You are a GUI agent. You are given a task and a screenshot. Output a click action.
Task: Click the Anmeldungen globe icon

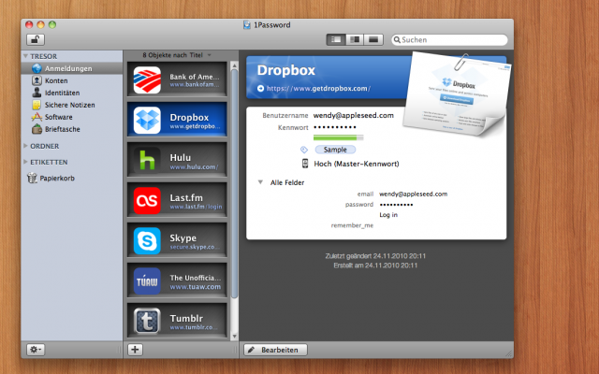tap(37, 68)
